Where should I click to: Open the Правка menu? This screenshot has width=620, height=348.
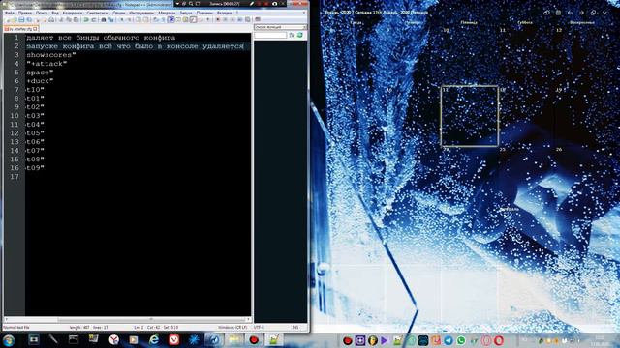tap(25, 13)
